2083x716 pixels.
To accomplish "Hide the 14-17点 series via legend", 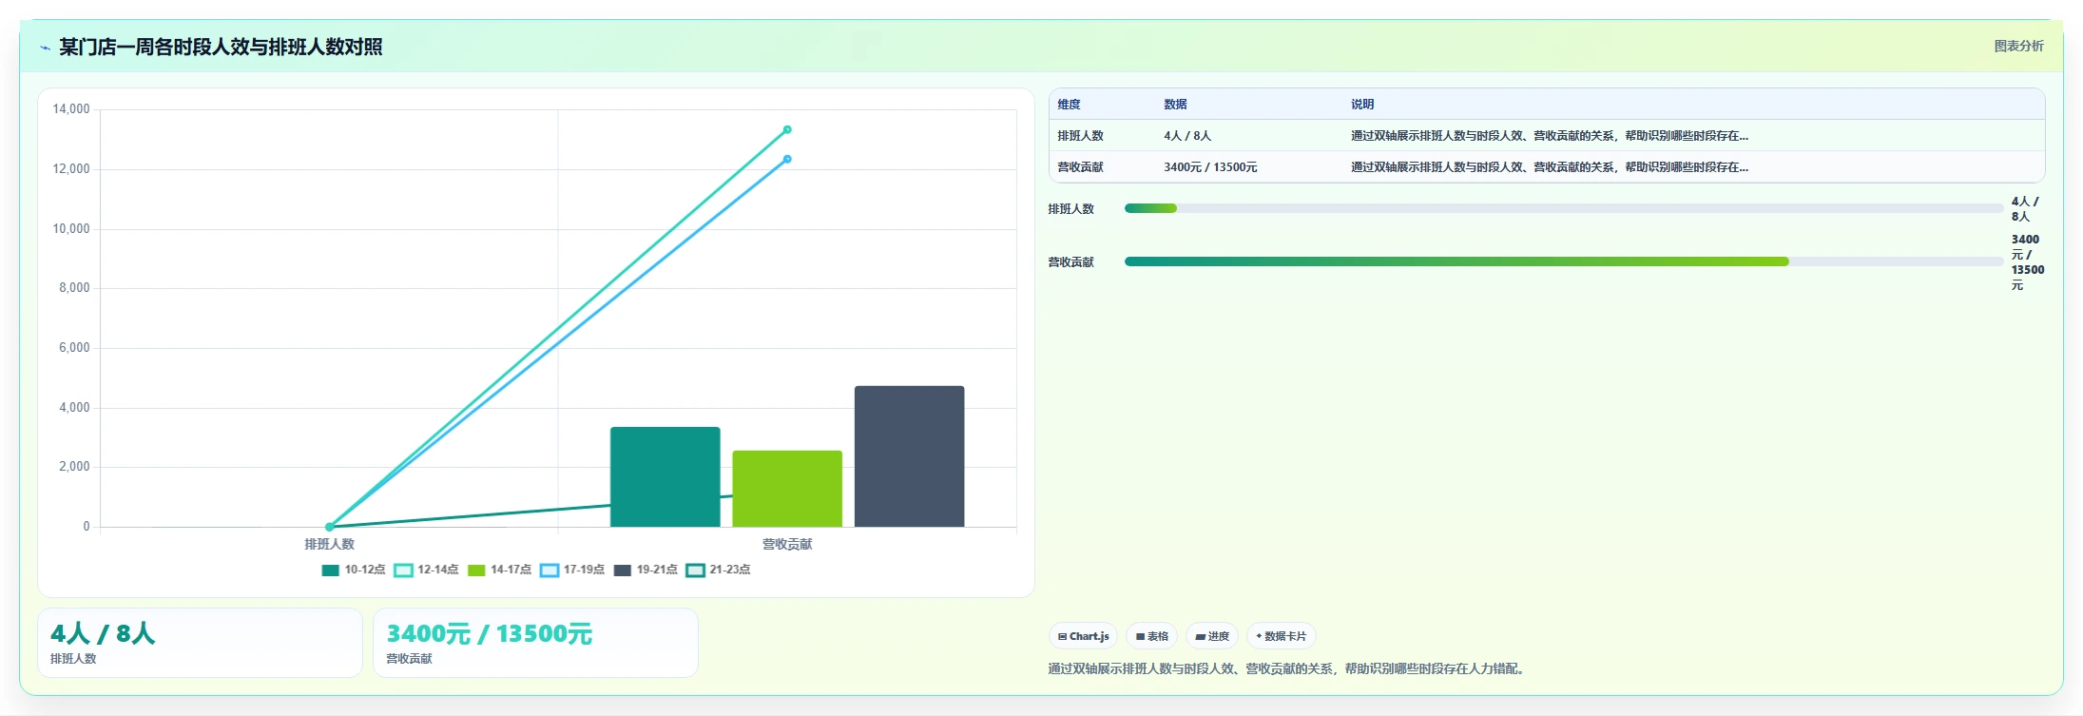I will [x=499, y=571].
